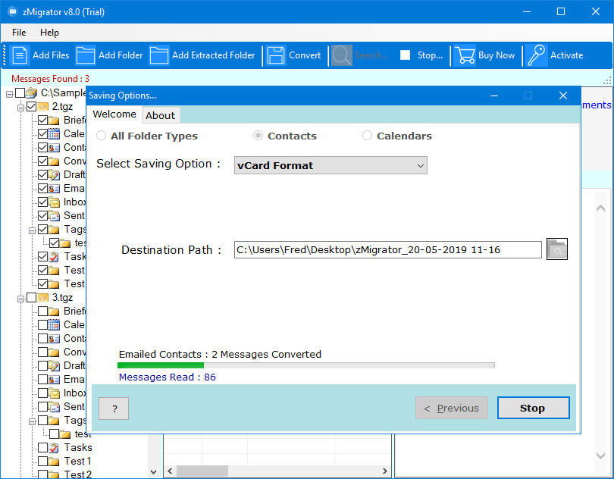Click the Buy Now shopping cart icon
Screen dimensions: 614x479
click(x=465, y=55)
